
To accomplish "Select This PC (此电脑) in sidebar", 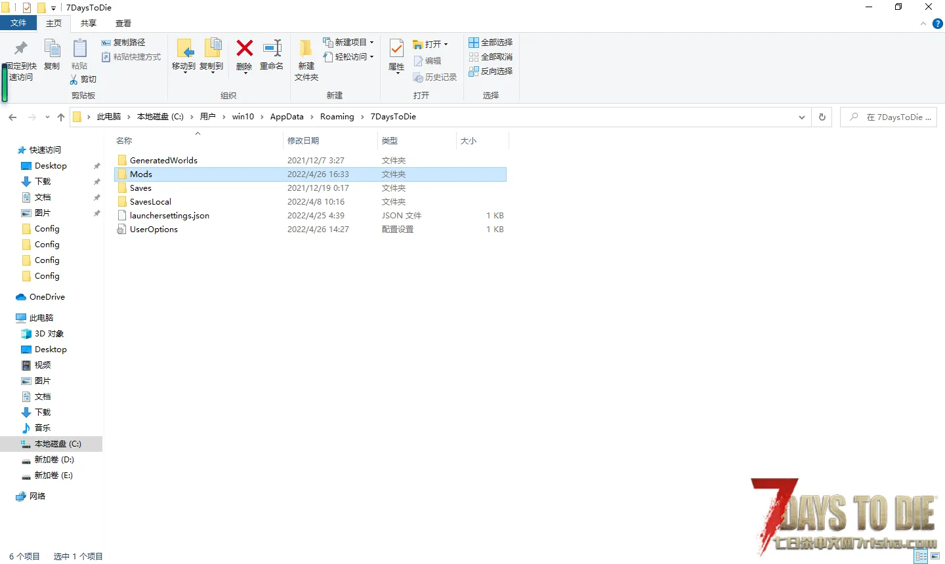I will point(35,318).
